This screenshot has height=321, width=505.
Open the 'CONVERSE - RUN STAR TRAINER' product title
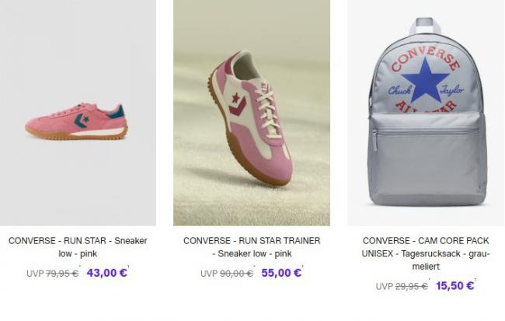click(x=252, y=247)
